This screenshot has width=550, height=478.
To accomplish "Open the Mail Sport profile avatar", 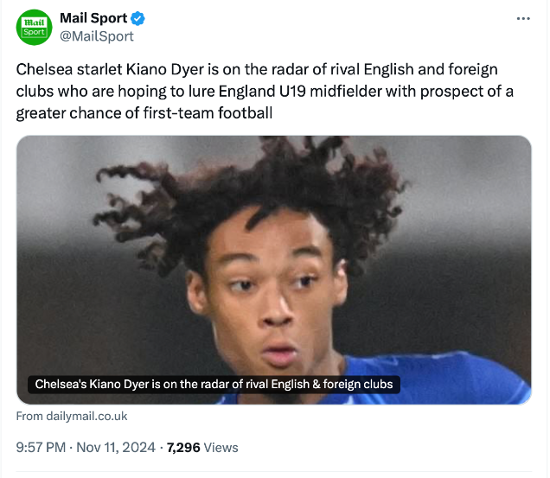I will tap(35, 28).
